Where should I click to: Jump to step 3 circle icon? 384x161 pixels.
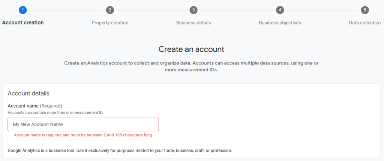coord(193,10)
